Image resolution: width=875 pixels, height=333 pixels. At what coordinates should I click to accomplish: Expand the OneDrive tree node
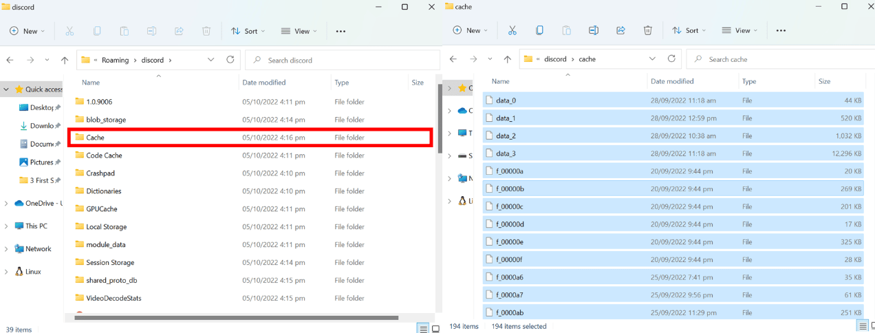tap(6, 203)
